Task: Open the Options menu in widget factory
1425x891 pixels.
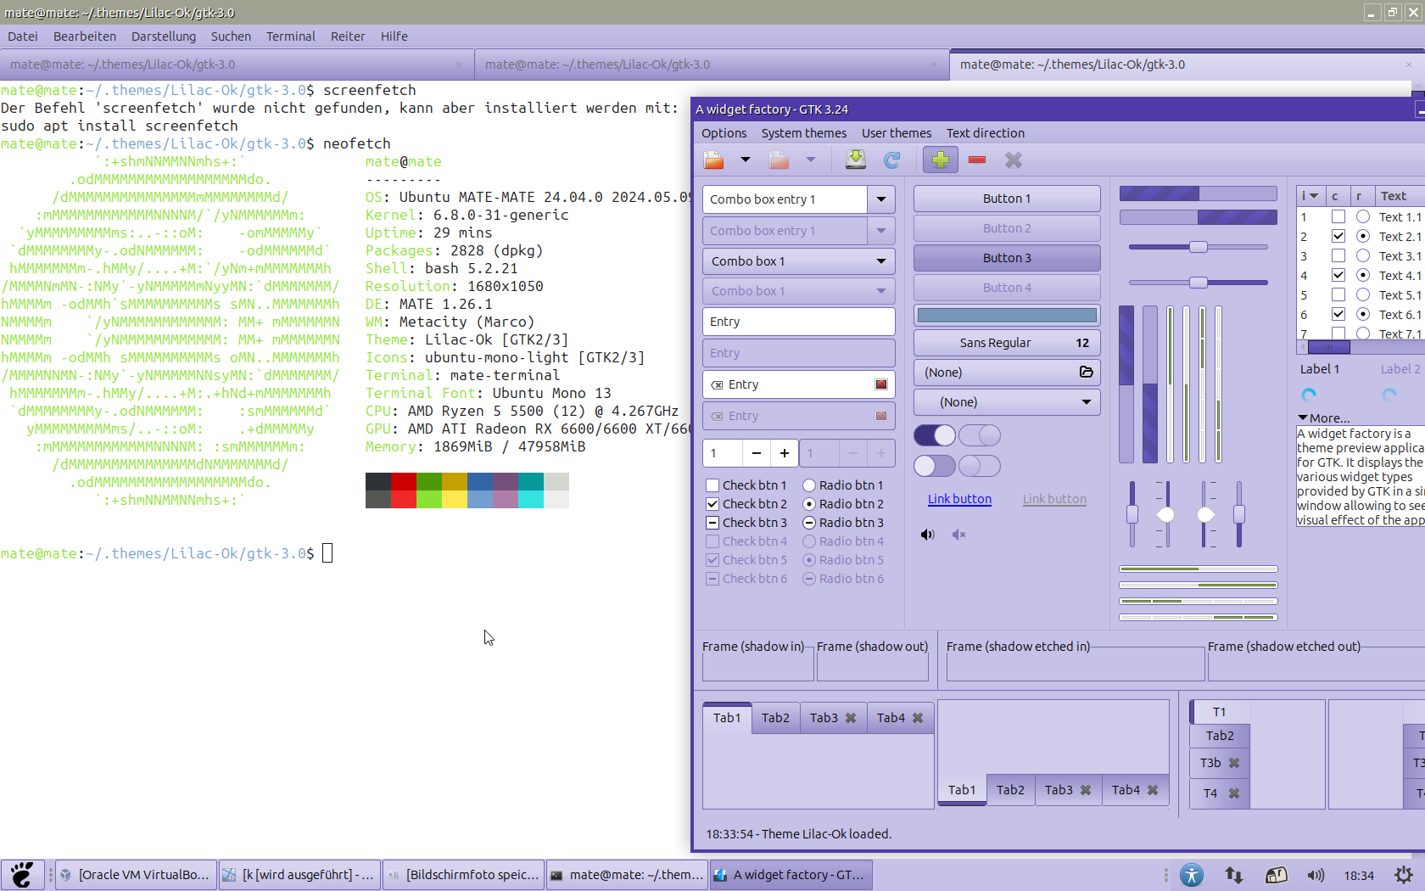Action: [x=724, y=133]
